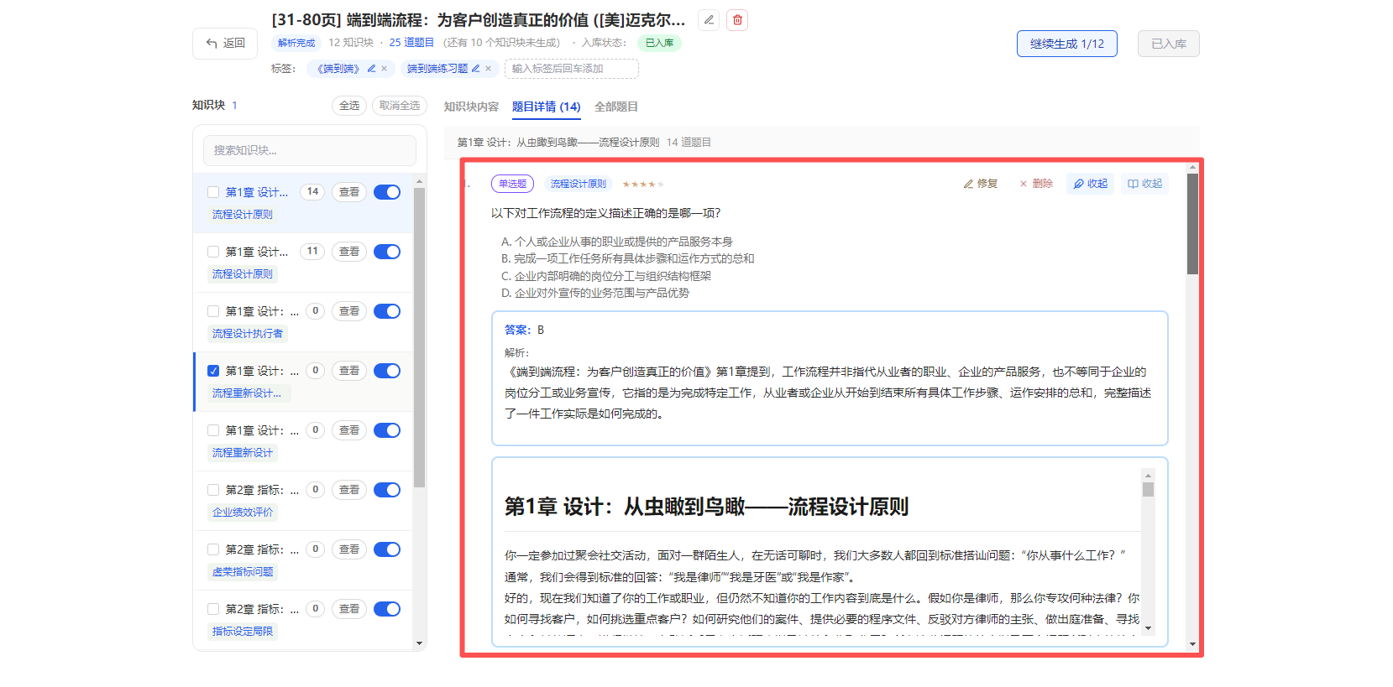The height and width of the screenshot is (687, 1393).
Task: Click 查看 on the 流程设计执行者 row
Action: coord(349,311)
